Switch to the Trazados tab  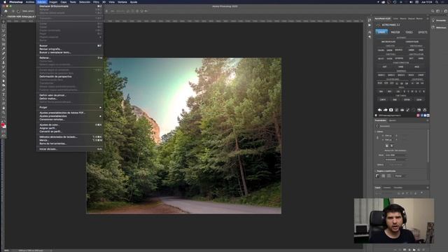(398, 188)
